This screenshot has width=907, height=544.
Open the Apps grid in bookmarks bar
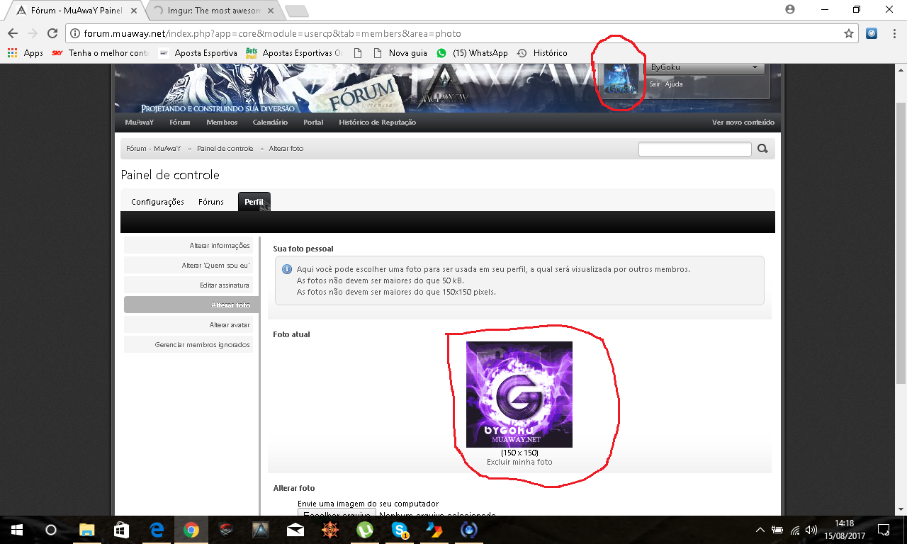25,53
